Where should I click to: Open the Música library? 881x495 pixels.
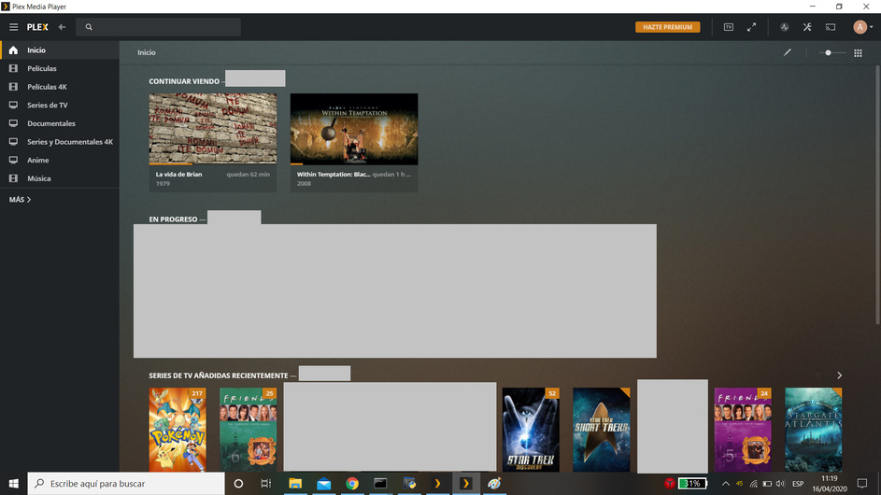click(x=60, y=178)
